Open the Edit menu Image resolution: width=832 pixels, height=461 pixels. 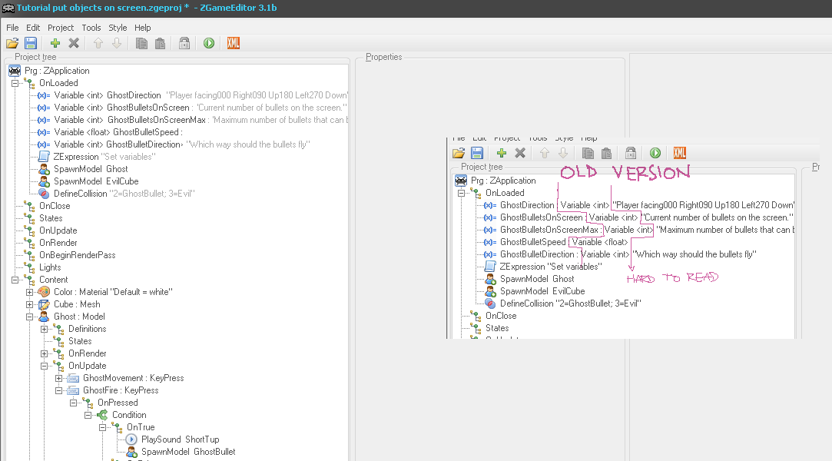click(x=33, y=28)
